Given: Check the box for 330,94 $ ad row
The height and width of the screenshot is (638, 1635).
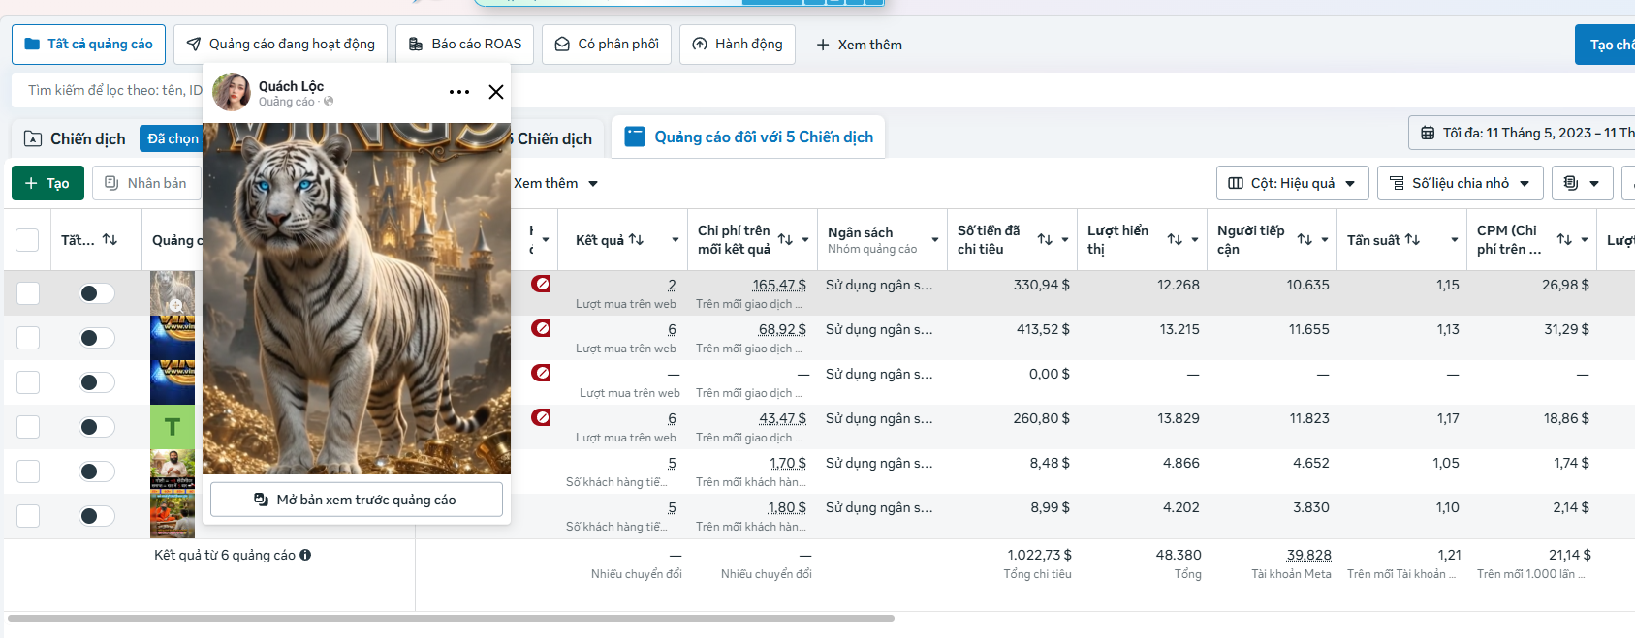Looking at the screenshot, I should (28, 293).
